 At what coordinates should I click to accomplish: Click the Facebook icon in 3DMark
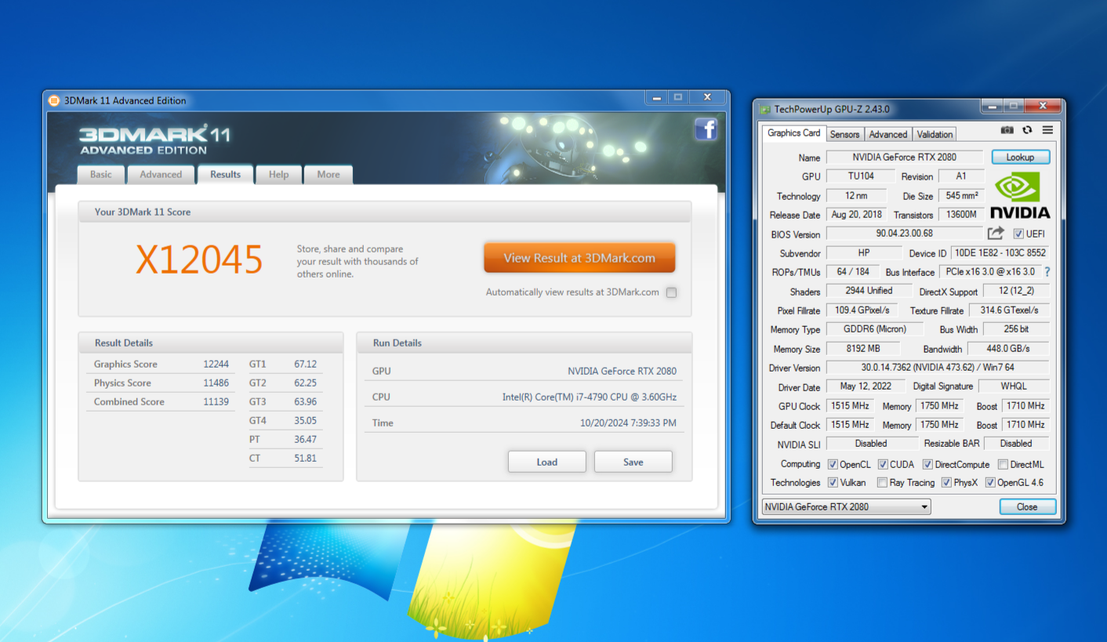point(706,129)
